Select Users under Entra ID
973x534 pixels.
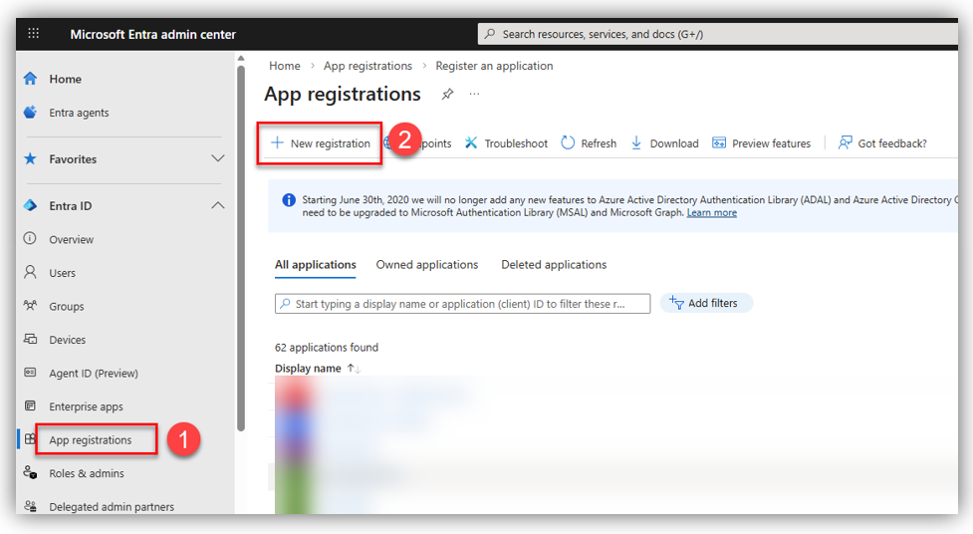tap(62, 273)
